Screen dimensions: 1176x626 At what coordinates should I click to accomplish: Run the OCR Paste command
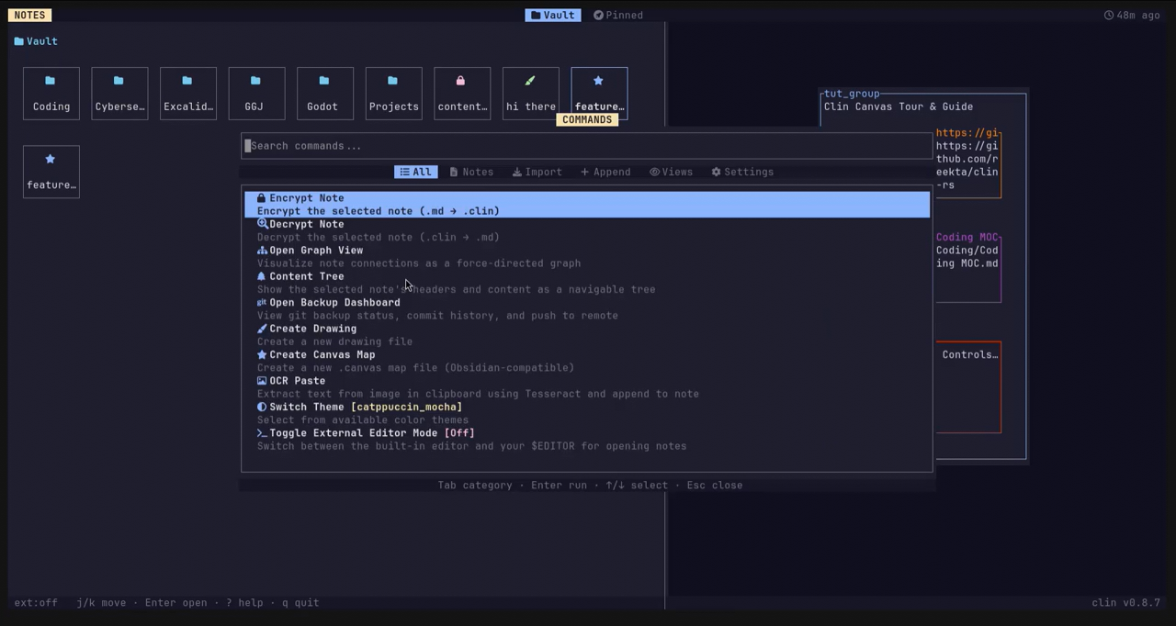point(587,387)
